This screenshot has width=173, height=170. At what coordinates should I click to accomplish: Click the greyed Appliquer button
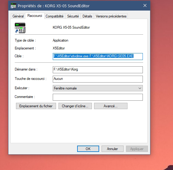click(x=137, y=149)
